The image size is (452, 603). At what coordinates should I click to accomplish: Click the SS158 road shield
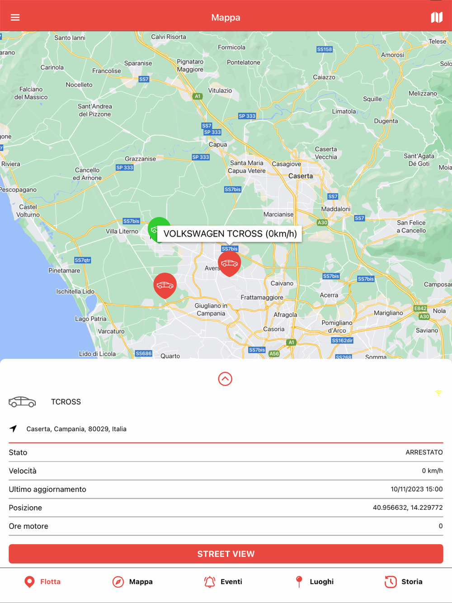click(325, 49)
